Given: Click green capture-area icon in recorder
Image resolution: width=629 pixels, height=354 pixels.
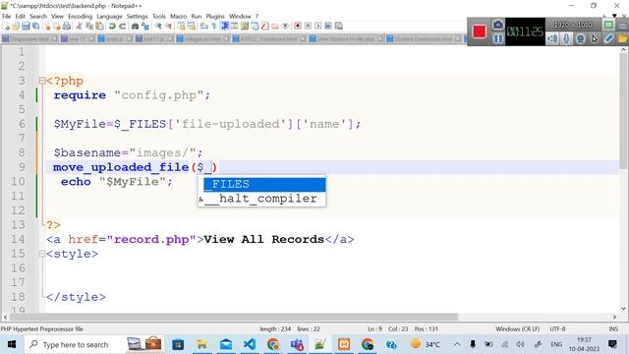Looking at the screenshot, I should 608,25.
